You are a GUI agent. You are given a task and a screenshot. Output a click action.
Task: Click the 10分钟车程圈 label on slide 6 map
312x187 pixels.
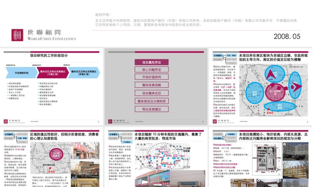tap(187, 149)
